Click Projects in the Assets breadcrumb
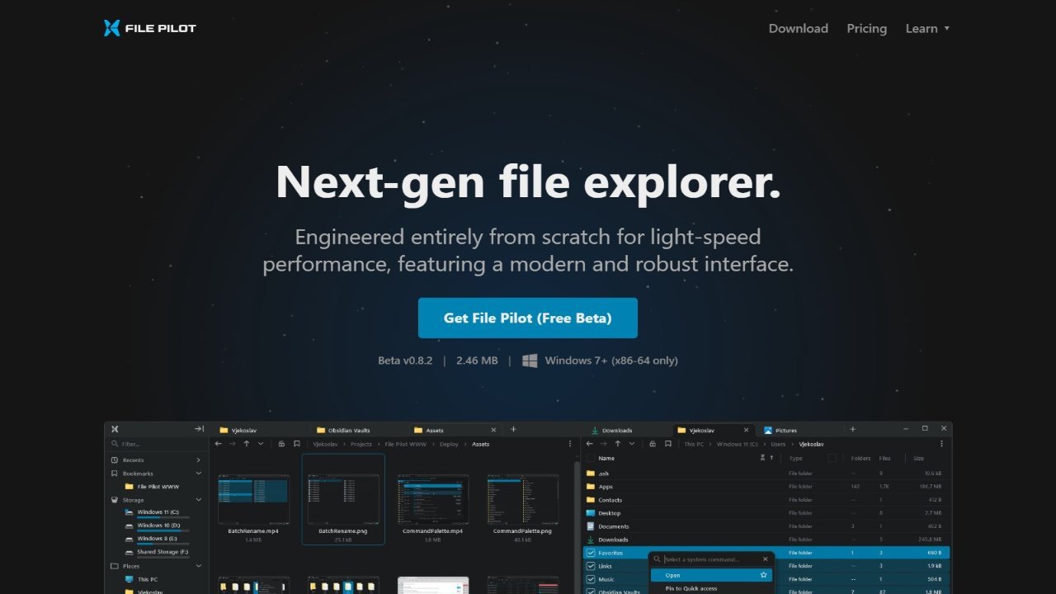 pos(361,444)
